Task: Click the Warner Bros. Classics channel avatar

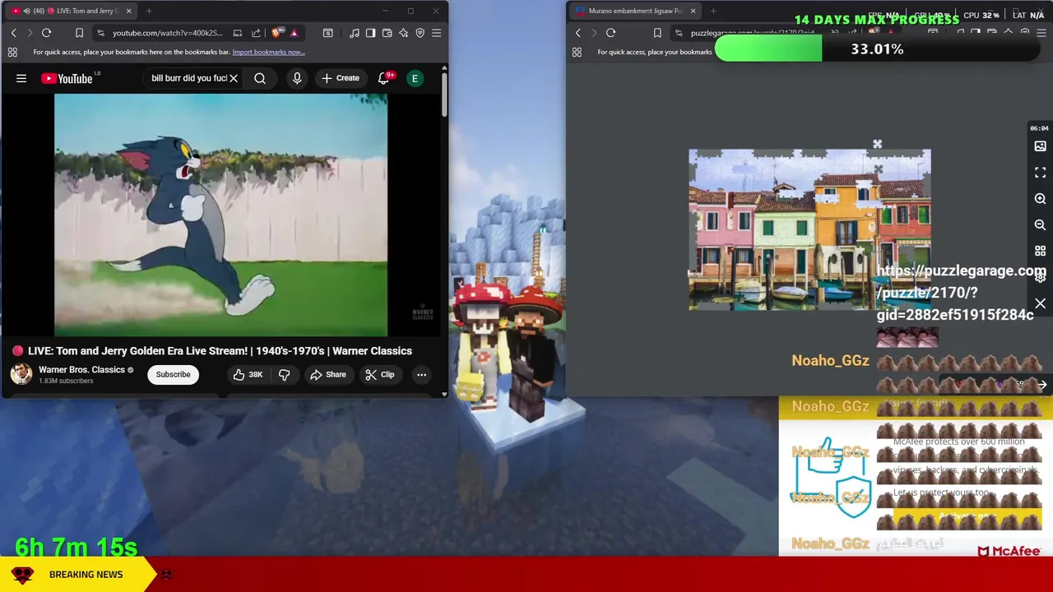Action: pos(21,374)
